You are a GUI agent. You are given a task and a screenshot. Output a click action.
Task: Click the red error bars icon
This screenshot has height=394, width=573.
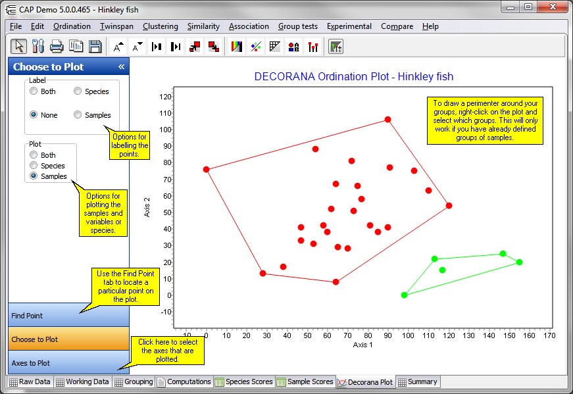click(x=313, y=47)
